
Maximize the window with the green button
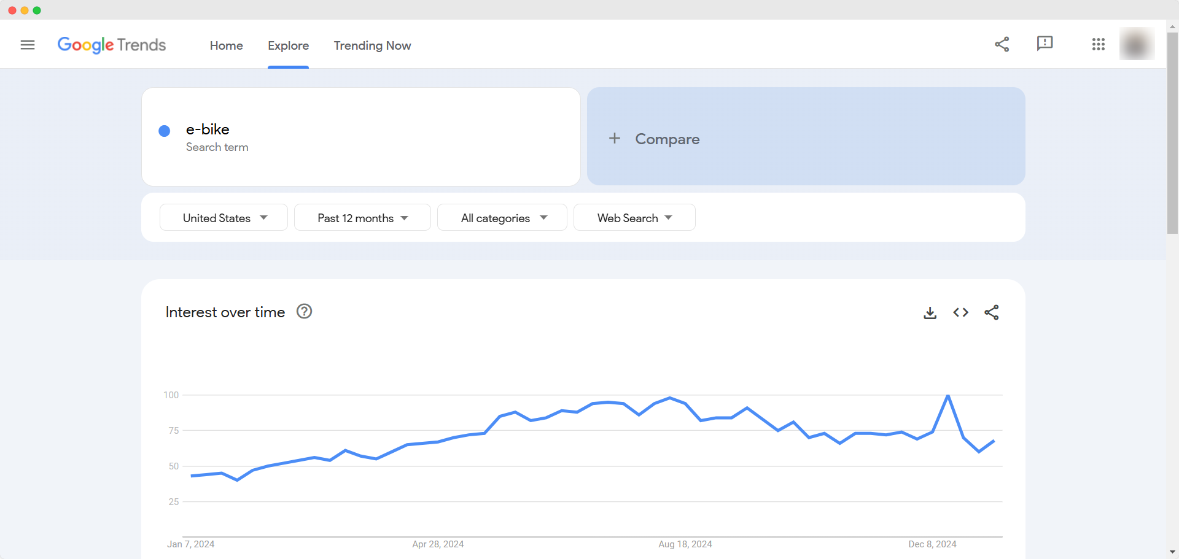(37, 10)
